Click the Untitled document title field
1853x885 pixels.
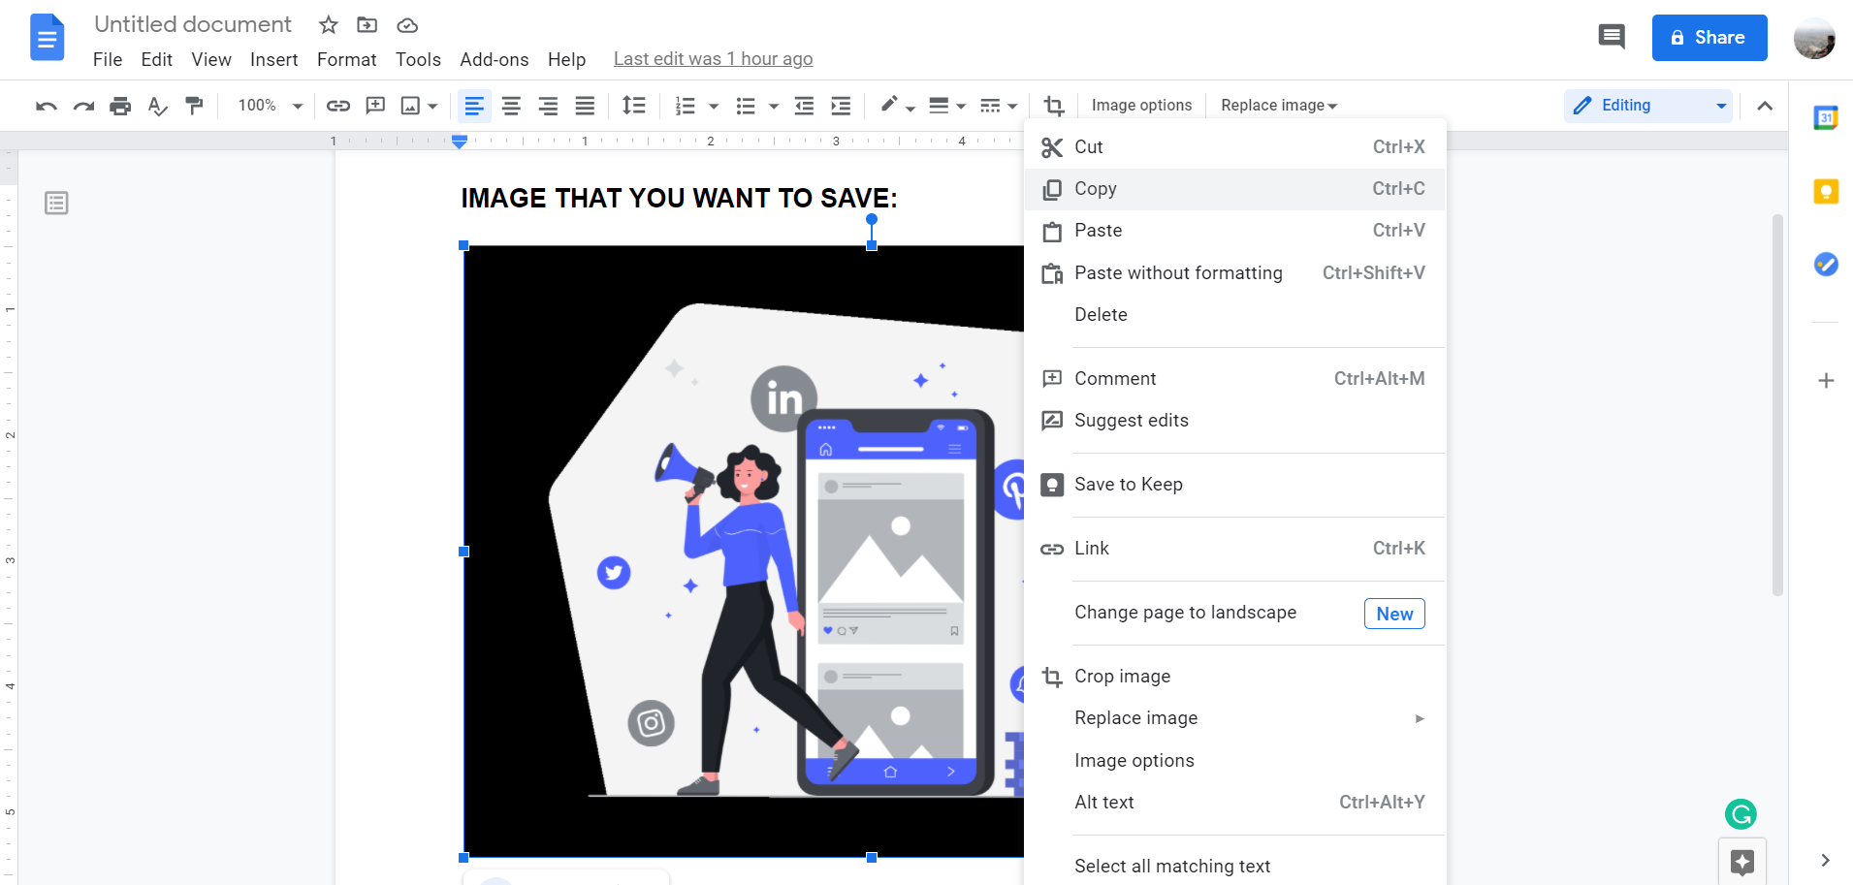pyautogui.click(x=193, y=24)
